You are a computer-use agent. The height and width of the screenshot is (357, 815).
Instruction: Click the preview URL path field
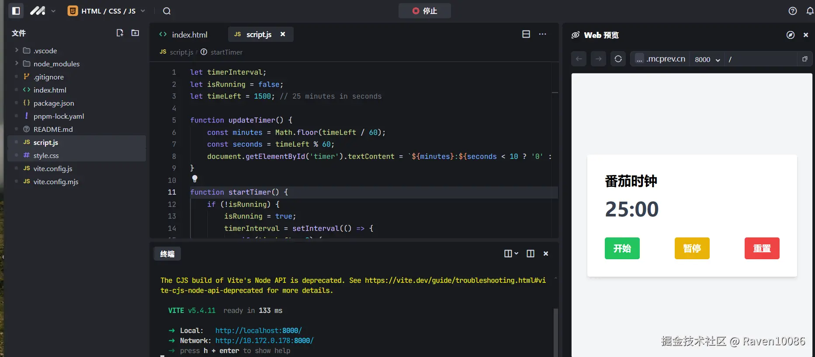coord(760,59)
